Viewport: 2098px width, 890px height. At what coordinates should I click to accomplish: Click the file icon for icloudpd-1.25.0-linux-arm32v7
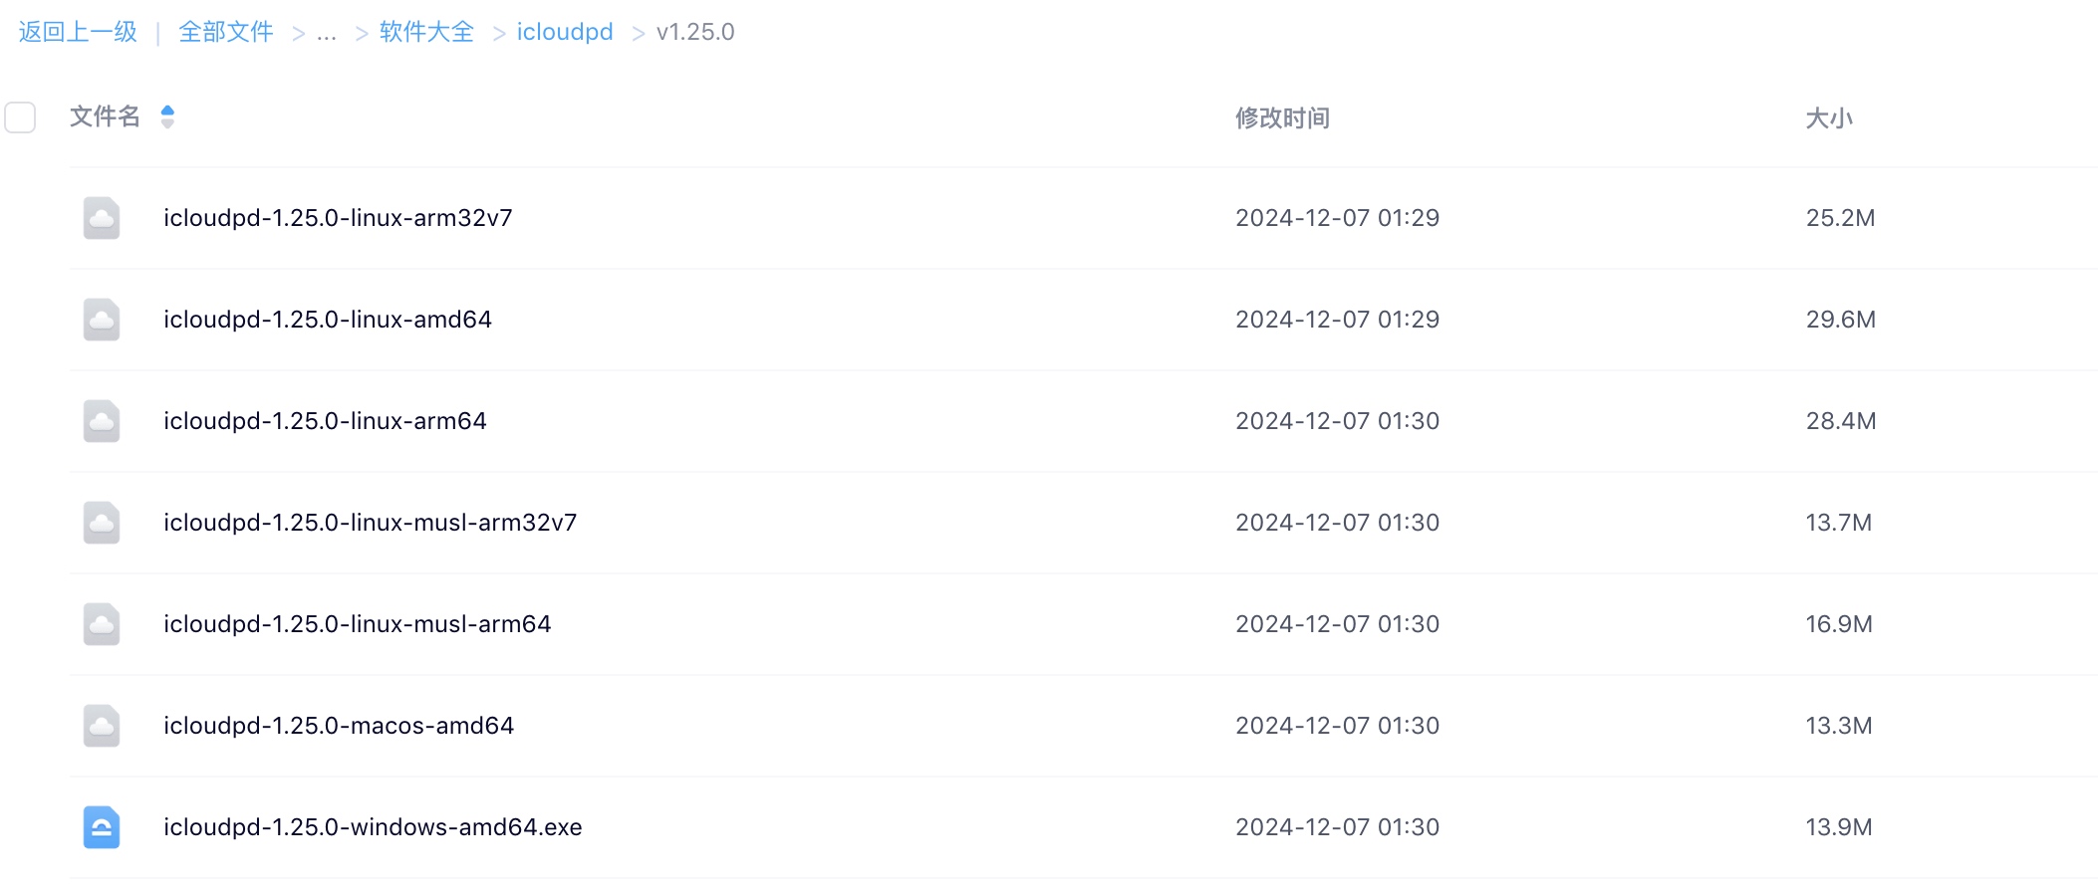point(102,218)
